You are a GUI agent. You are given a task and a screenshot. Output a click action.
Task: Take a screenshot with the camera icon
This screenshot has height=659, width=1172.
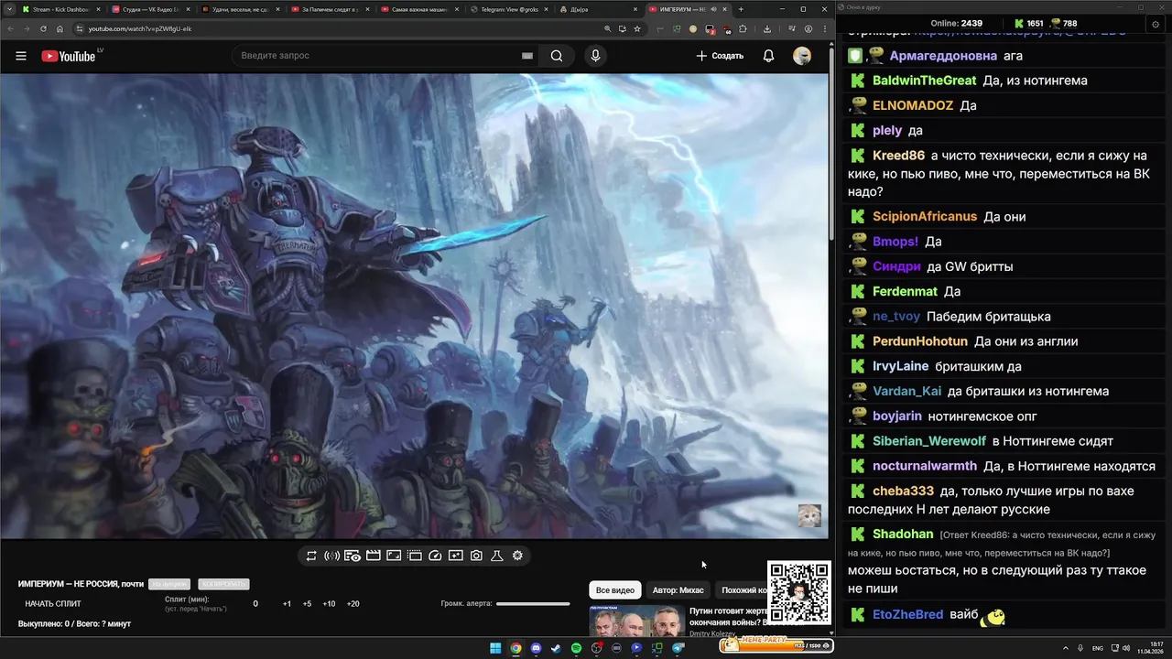coord(476,556)
